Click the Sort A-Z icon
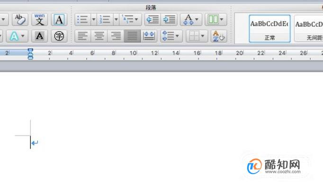323x192 pixels. click(x=219, y=36)
